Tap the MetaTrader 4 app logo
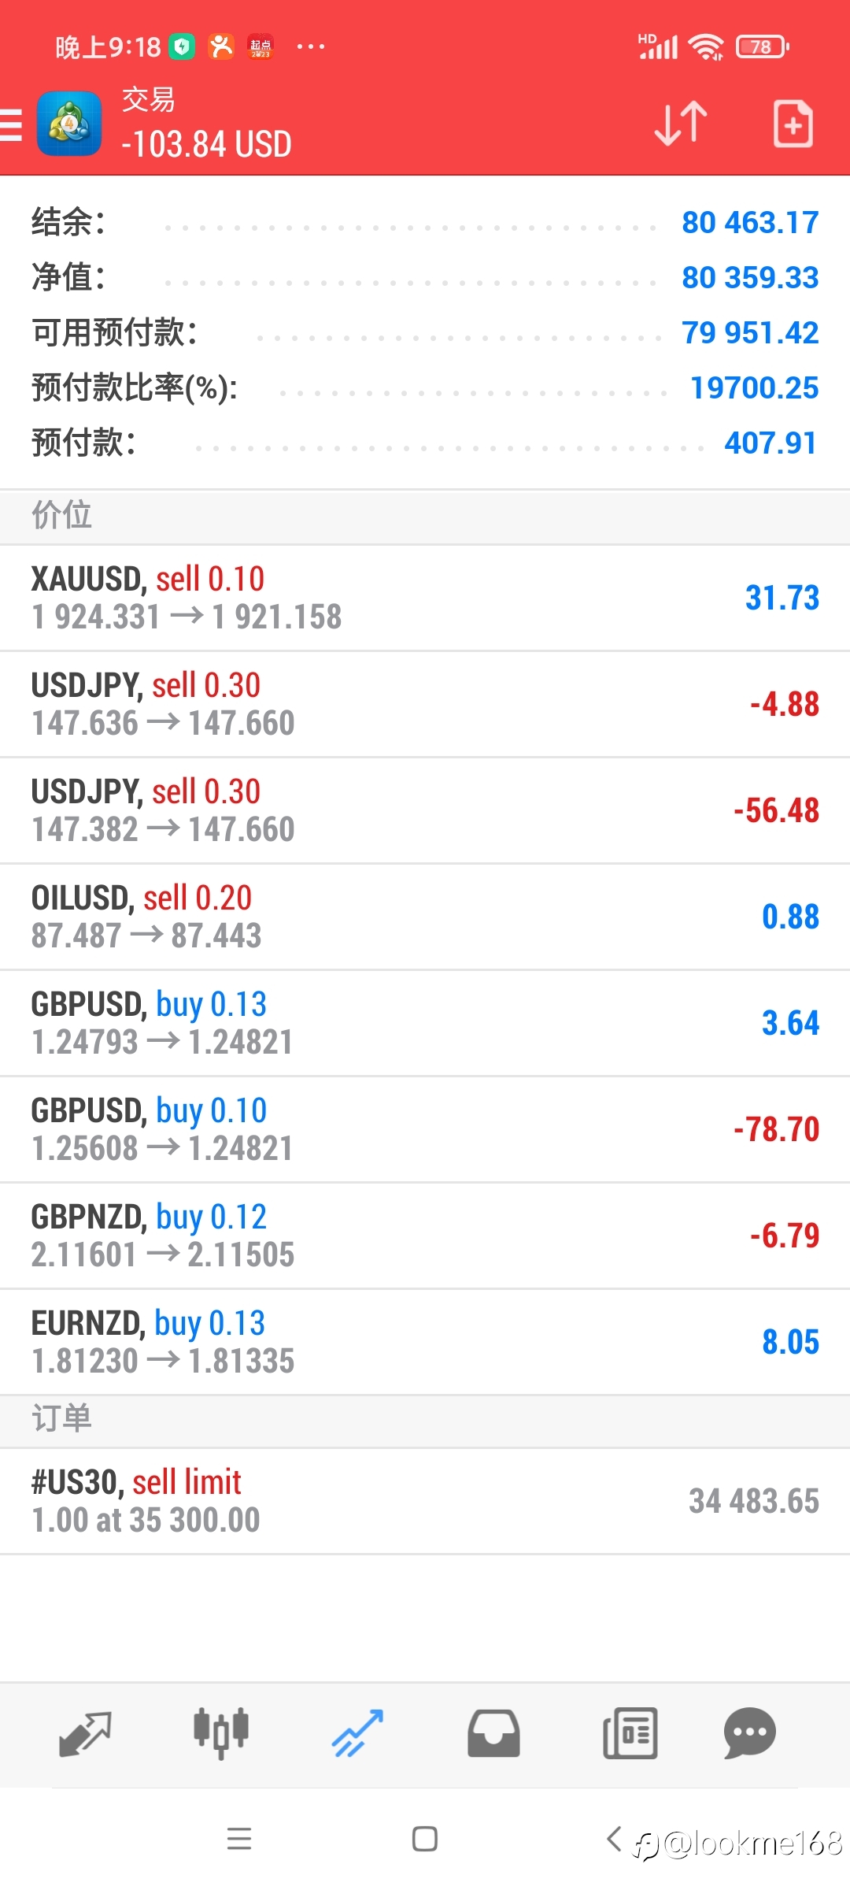The height and width of the screenshot is (1890, 850). click(x=69, y=124)
